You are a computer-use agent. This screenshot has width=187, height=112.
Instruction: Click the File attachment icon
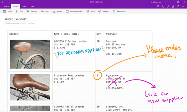[19, 11]
